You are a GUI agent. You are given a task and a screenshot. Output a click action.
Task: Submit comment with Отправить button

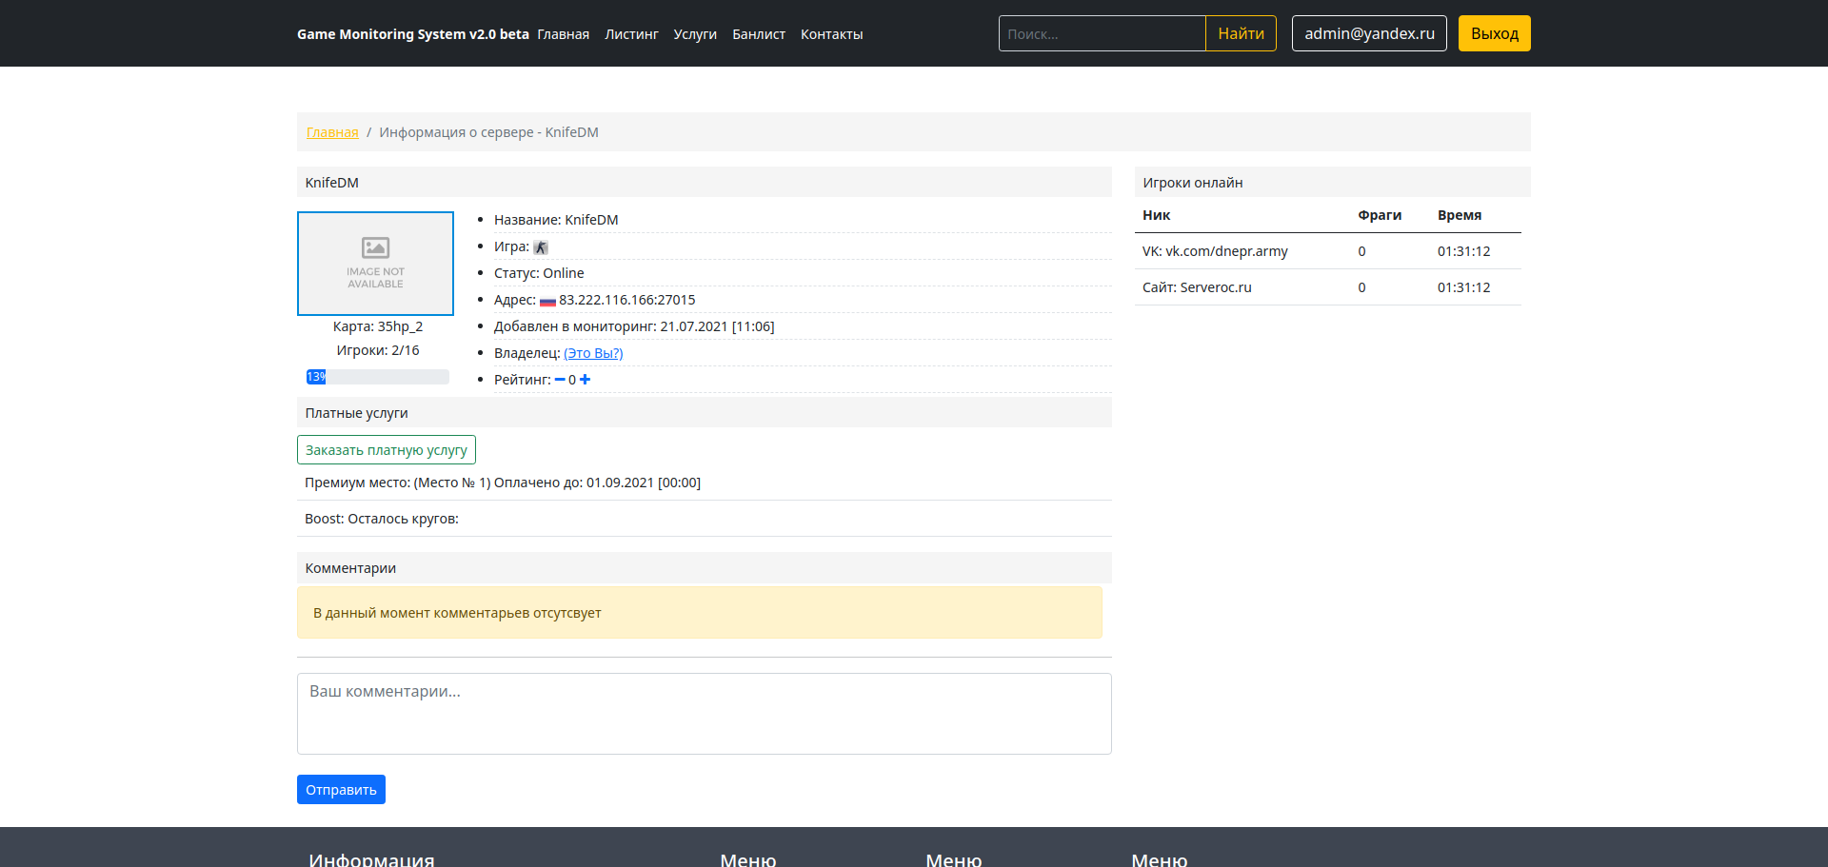pos(341,790)
